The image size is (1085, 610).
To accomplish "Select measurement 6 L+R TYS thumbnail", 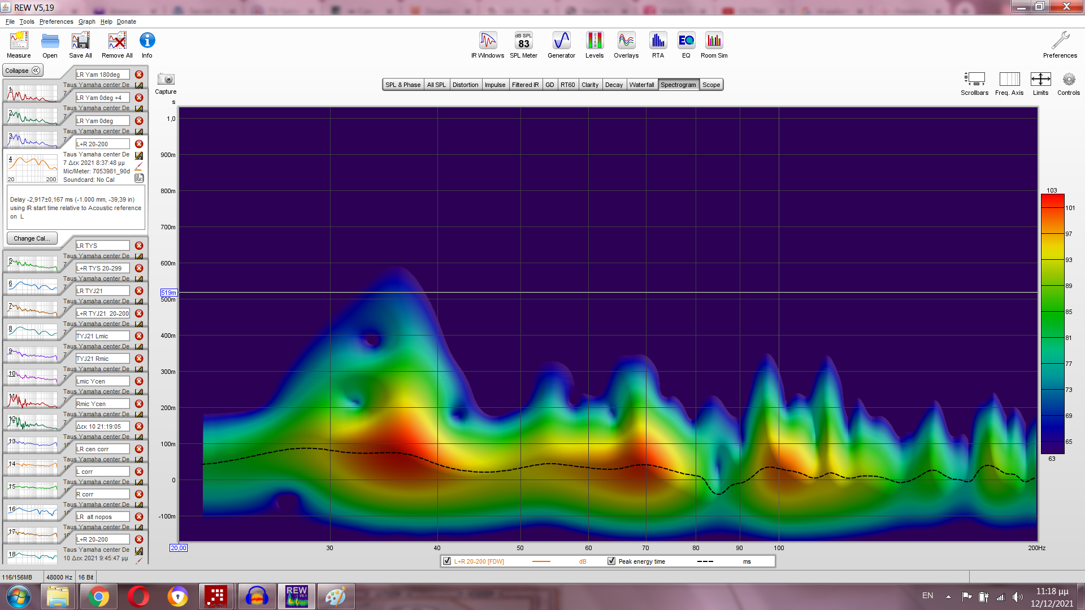I will point(33,285).
